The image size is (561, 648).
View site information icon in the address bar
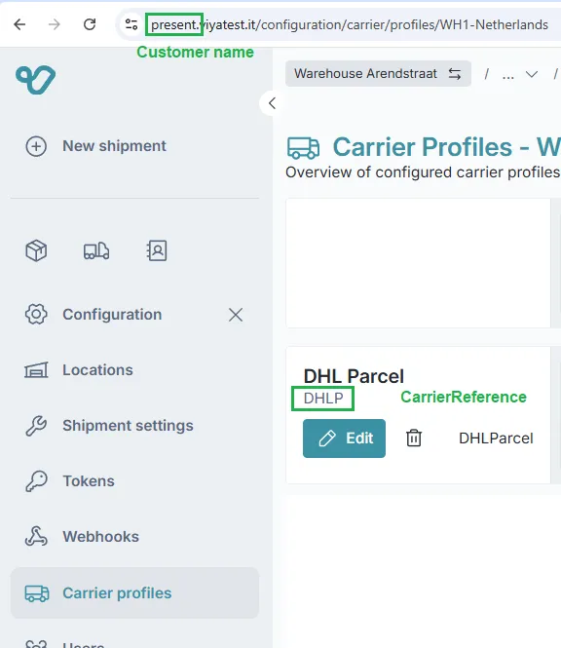131,24
